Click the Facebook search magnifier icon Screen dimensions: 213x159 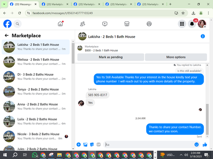click(17, 24)
